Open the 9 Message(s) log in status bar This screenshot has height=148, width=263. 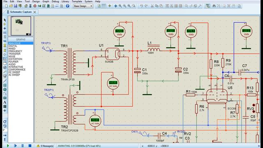(45, 146)
